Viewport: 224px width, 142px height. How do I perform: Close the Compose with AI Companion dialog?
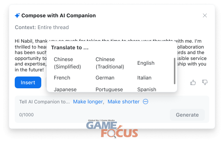pos(205,15)
